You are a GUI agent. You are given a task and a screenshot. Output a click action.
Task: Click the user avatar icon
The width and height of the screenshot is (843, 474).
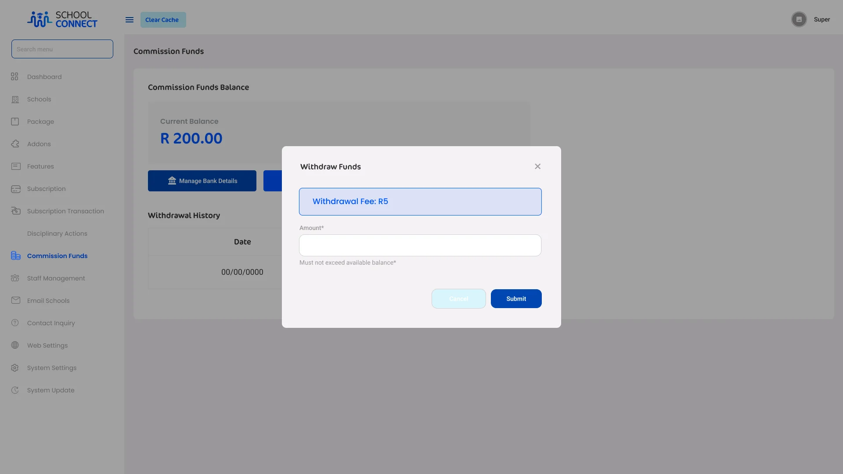pos(799,19)
